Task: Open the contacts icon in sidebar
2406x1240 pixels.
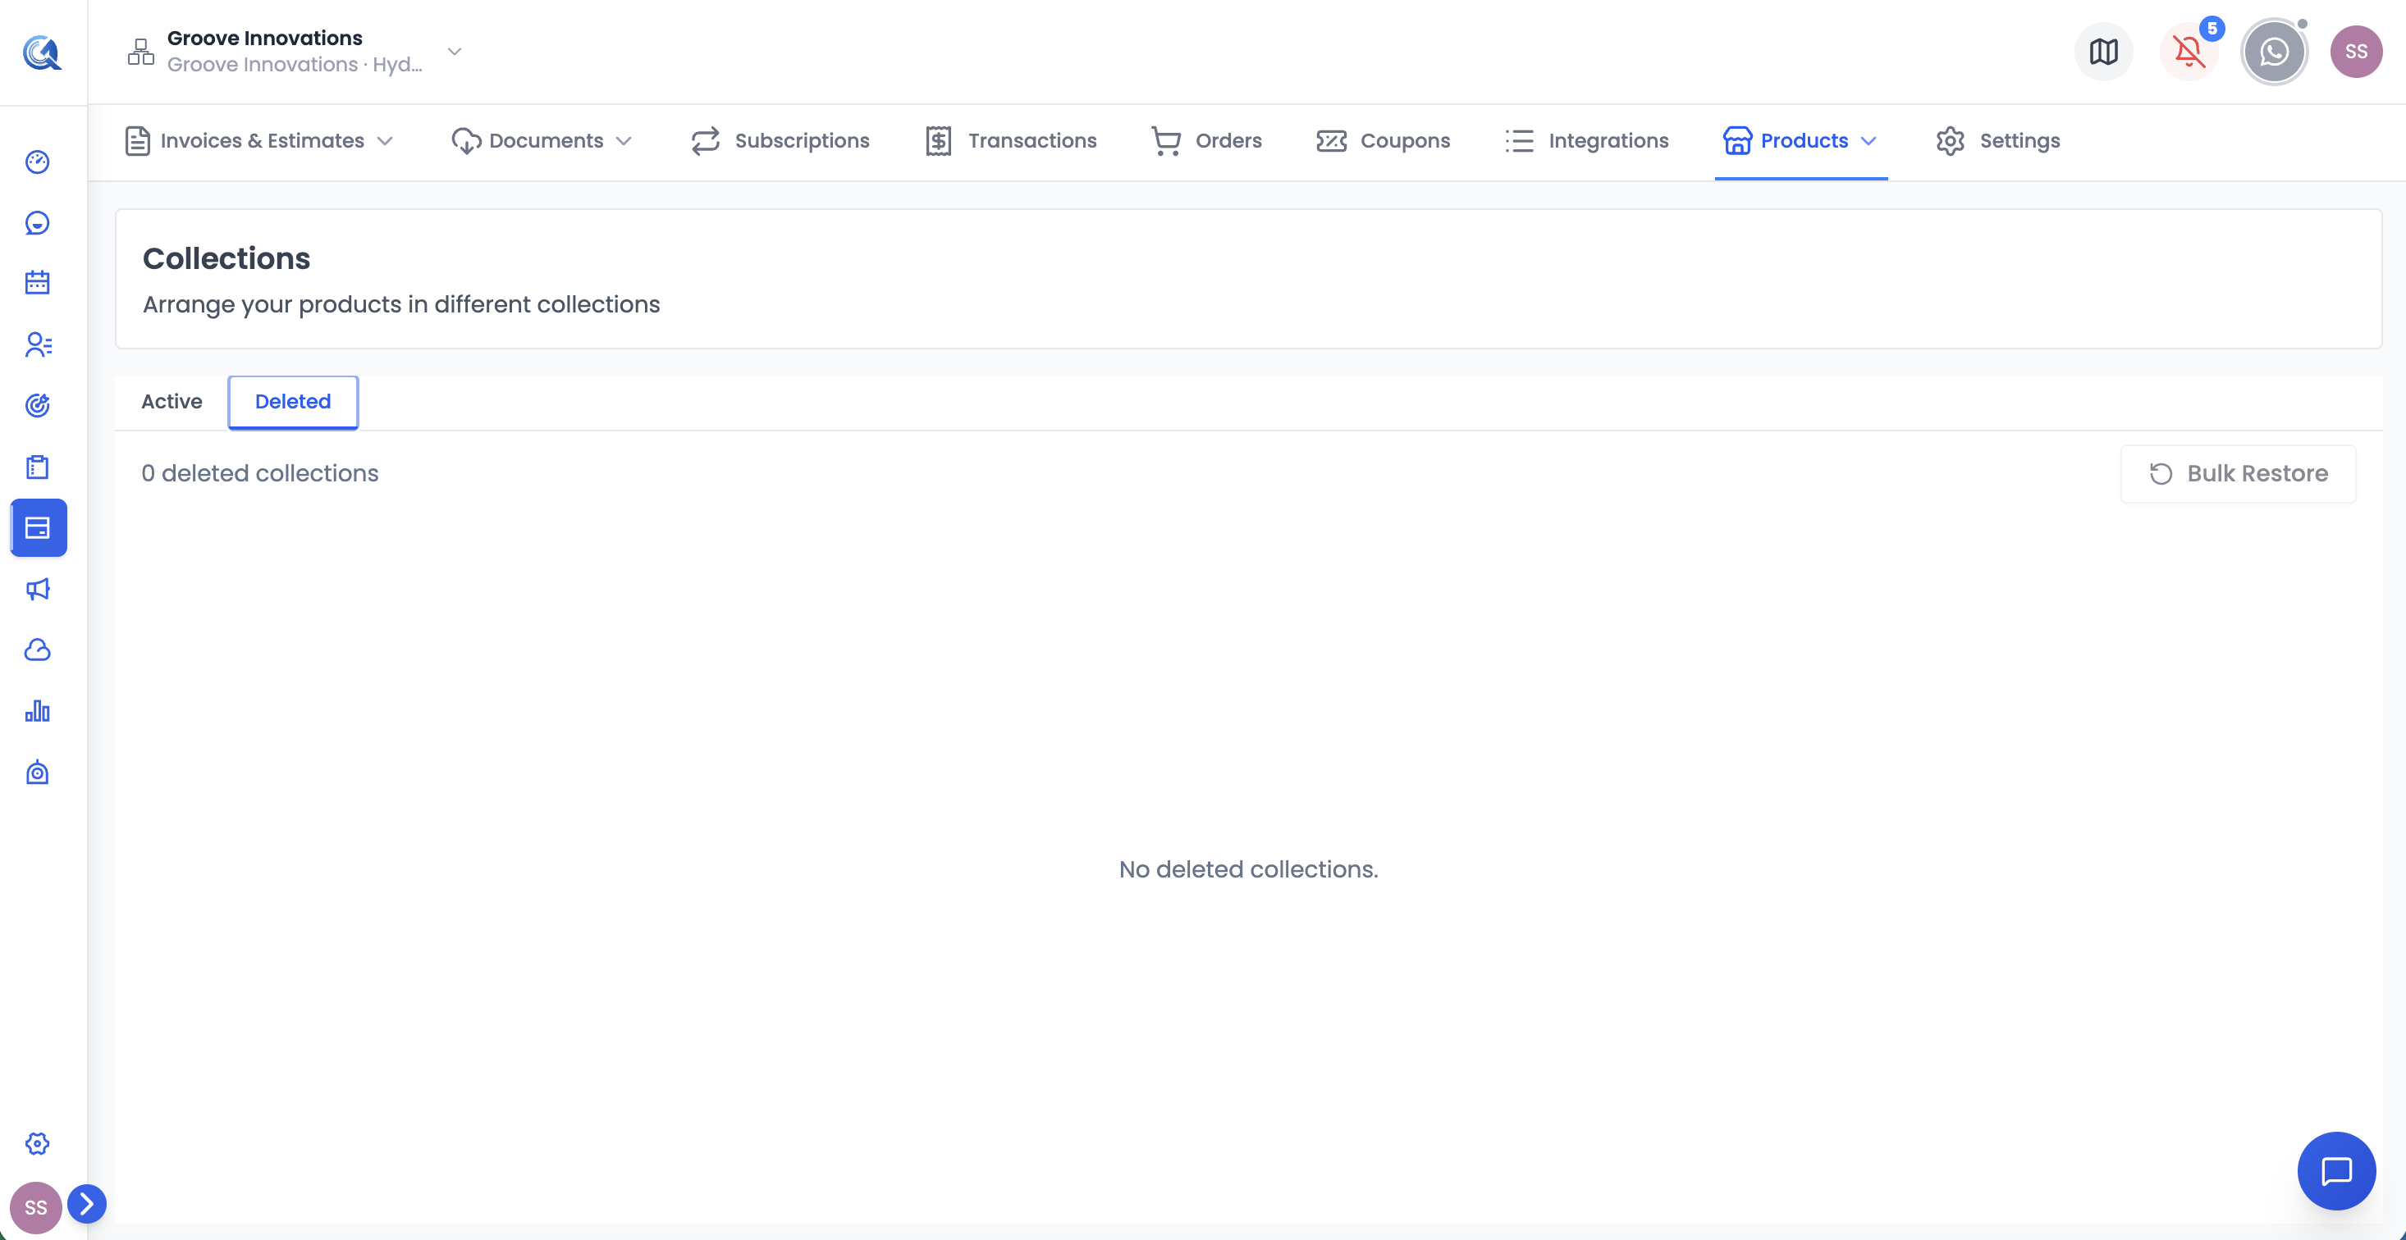Action: coord(38,344)
